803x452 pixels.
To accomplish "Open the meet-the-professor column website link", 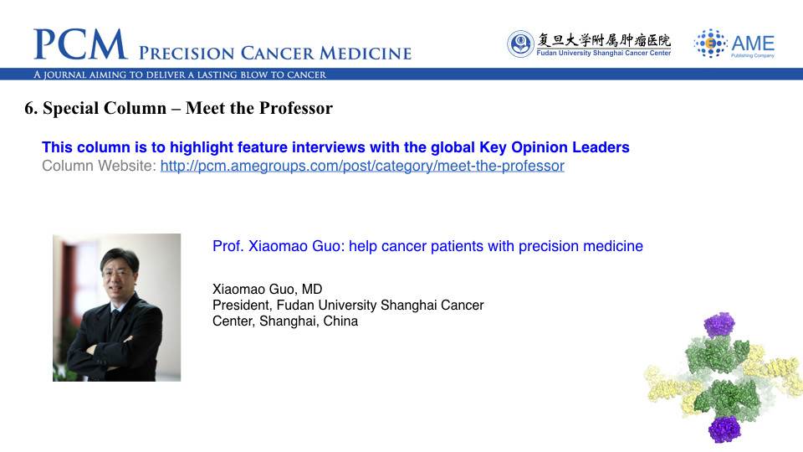I will pyautogui.click(x=362, y=166).
